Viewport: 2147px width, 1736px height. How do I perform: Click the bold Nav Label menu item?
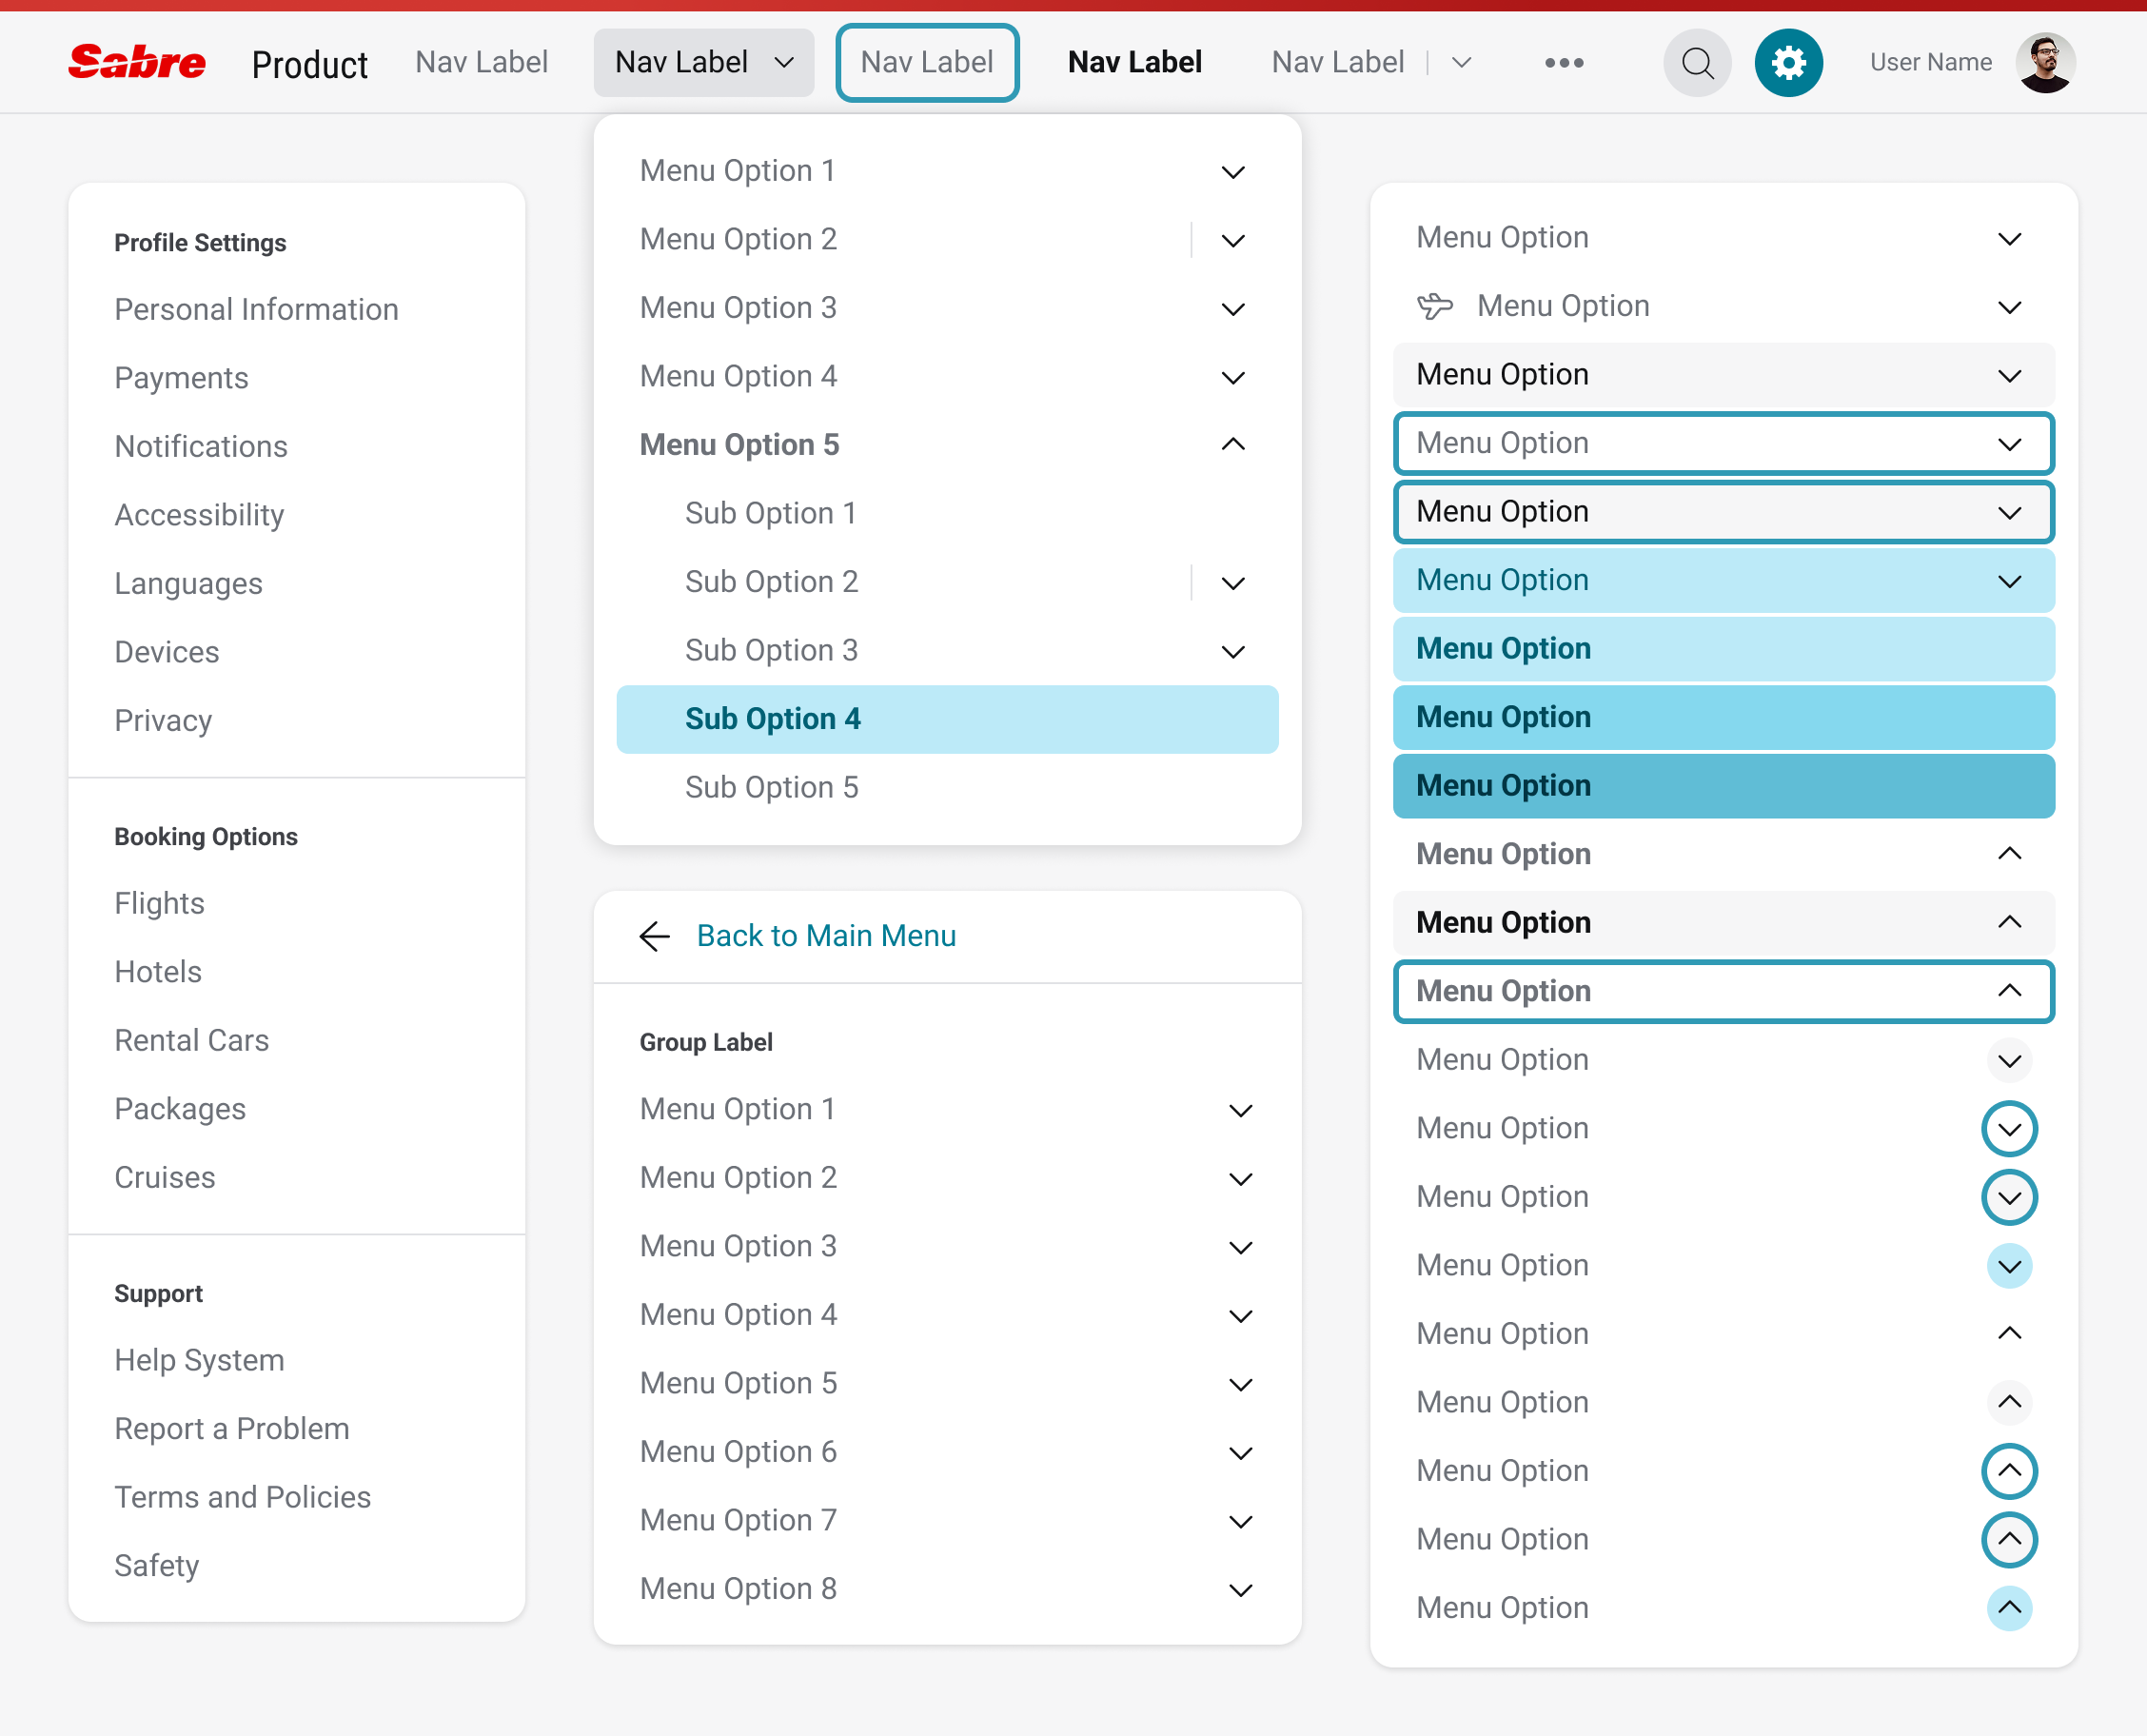tap(1134, 62)
